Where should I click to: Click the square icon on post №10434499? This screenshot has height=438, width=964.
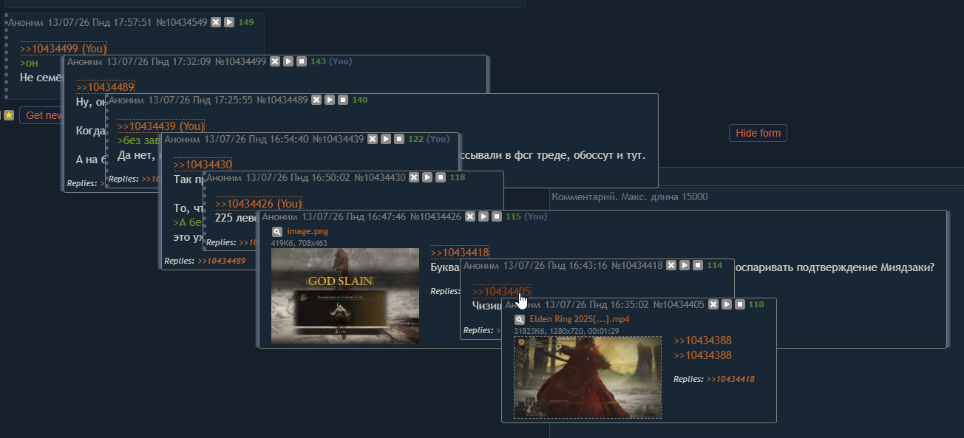[302, 61]
